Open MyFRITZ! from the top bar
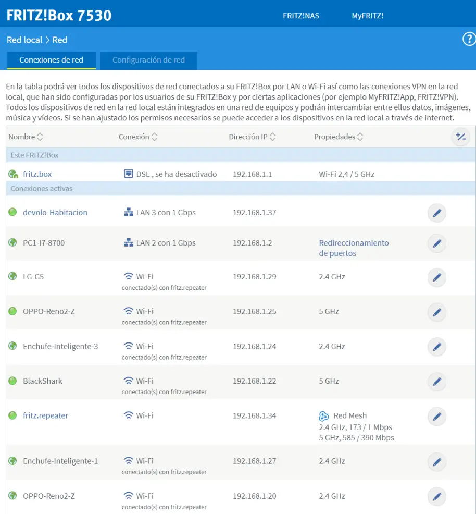476x514 pixels. coord(367,16)
